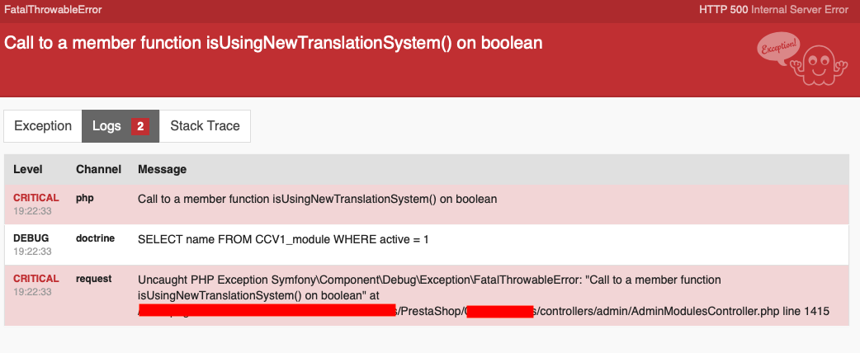Click the doctrine channel cell
The image size is (860, 353).
tap(96, 238)
